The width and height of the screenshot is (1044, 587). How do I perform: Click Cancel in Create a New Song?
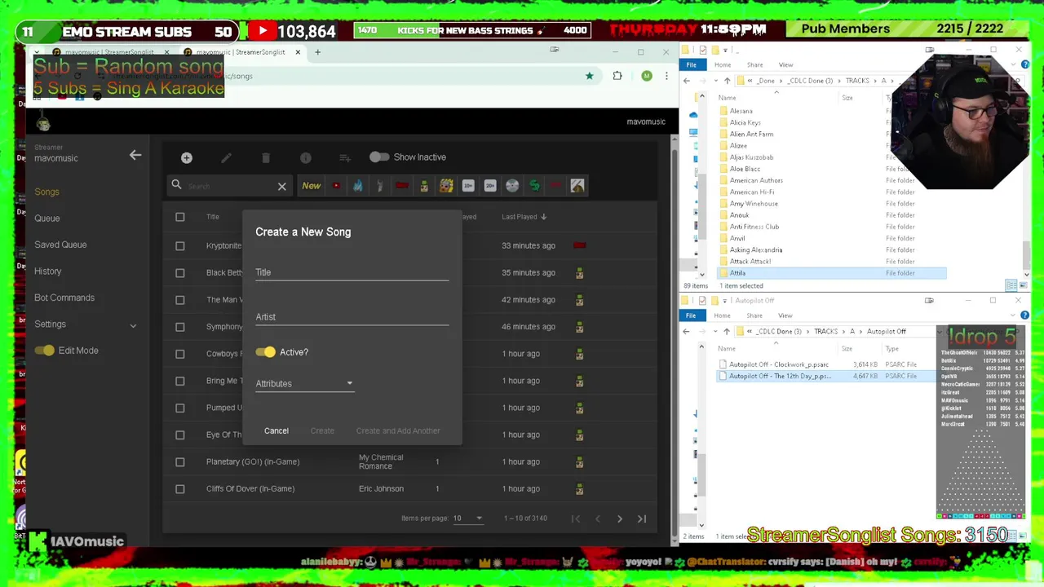coord(276,430)
